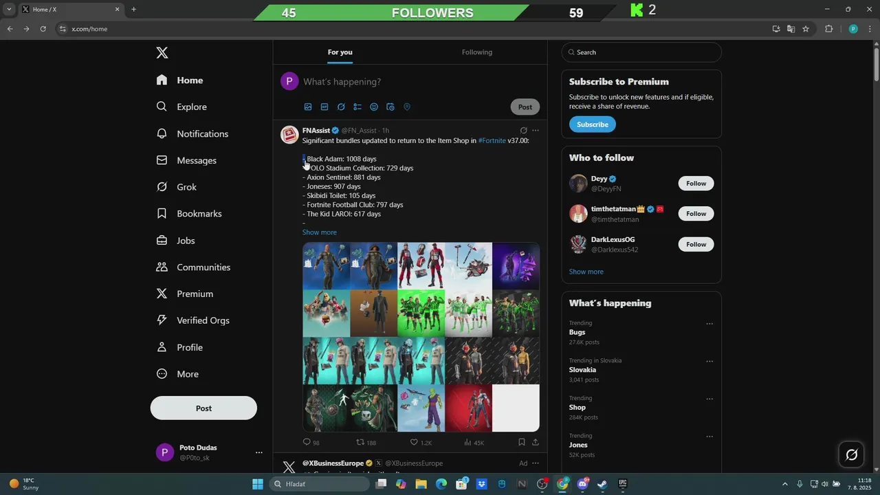The image size is (880, 495).
Task: Open FNAssist profile avatar
Action: (x=289, y=135)
